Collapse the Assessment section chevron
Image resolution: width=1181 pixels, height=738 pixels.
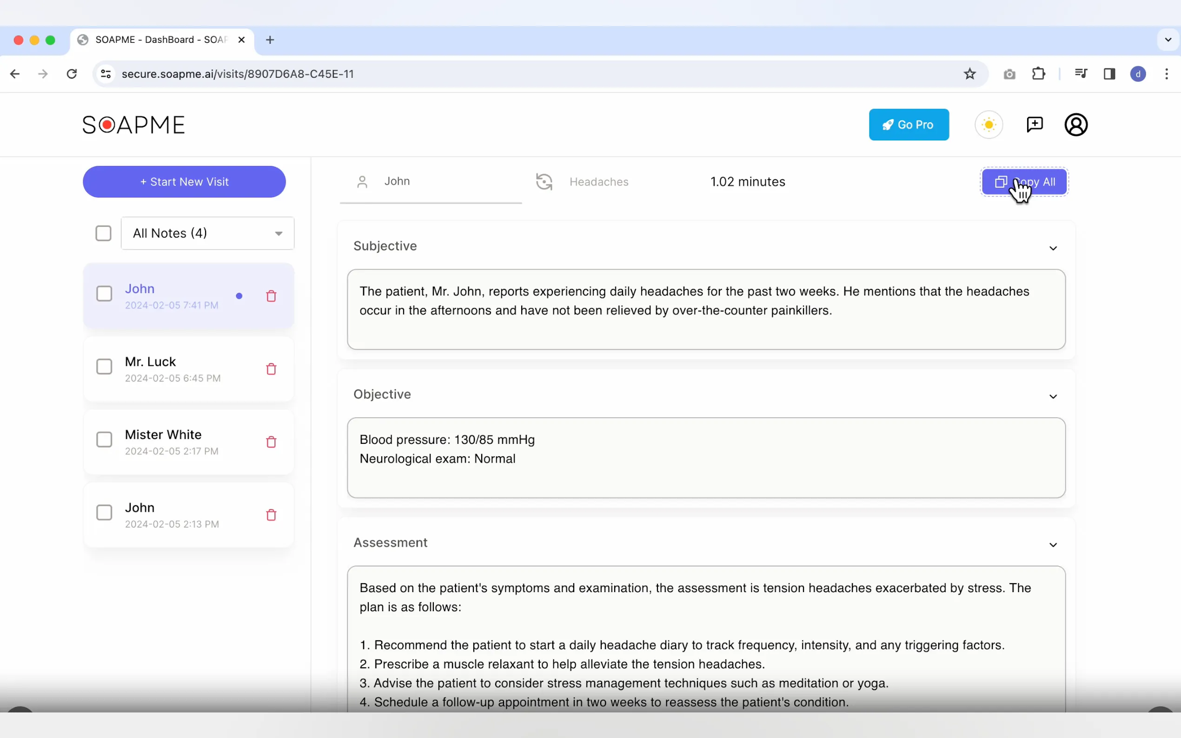(x=1053, y=545)
